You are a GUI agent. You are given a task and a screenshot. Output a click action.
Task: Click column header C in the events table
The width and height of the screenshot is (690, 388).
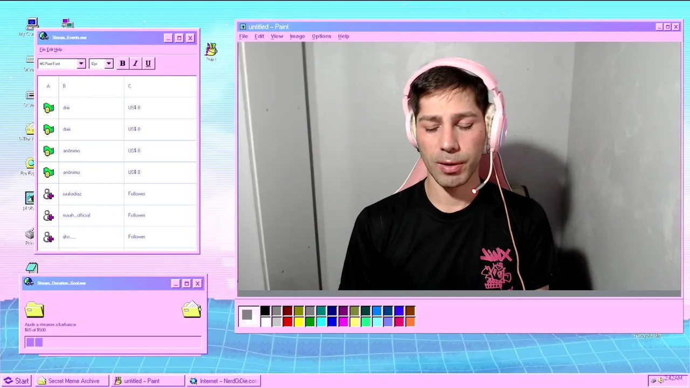coord(161,86)
